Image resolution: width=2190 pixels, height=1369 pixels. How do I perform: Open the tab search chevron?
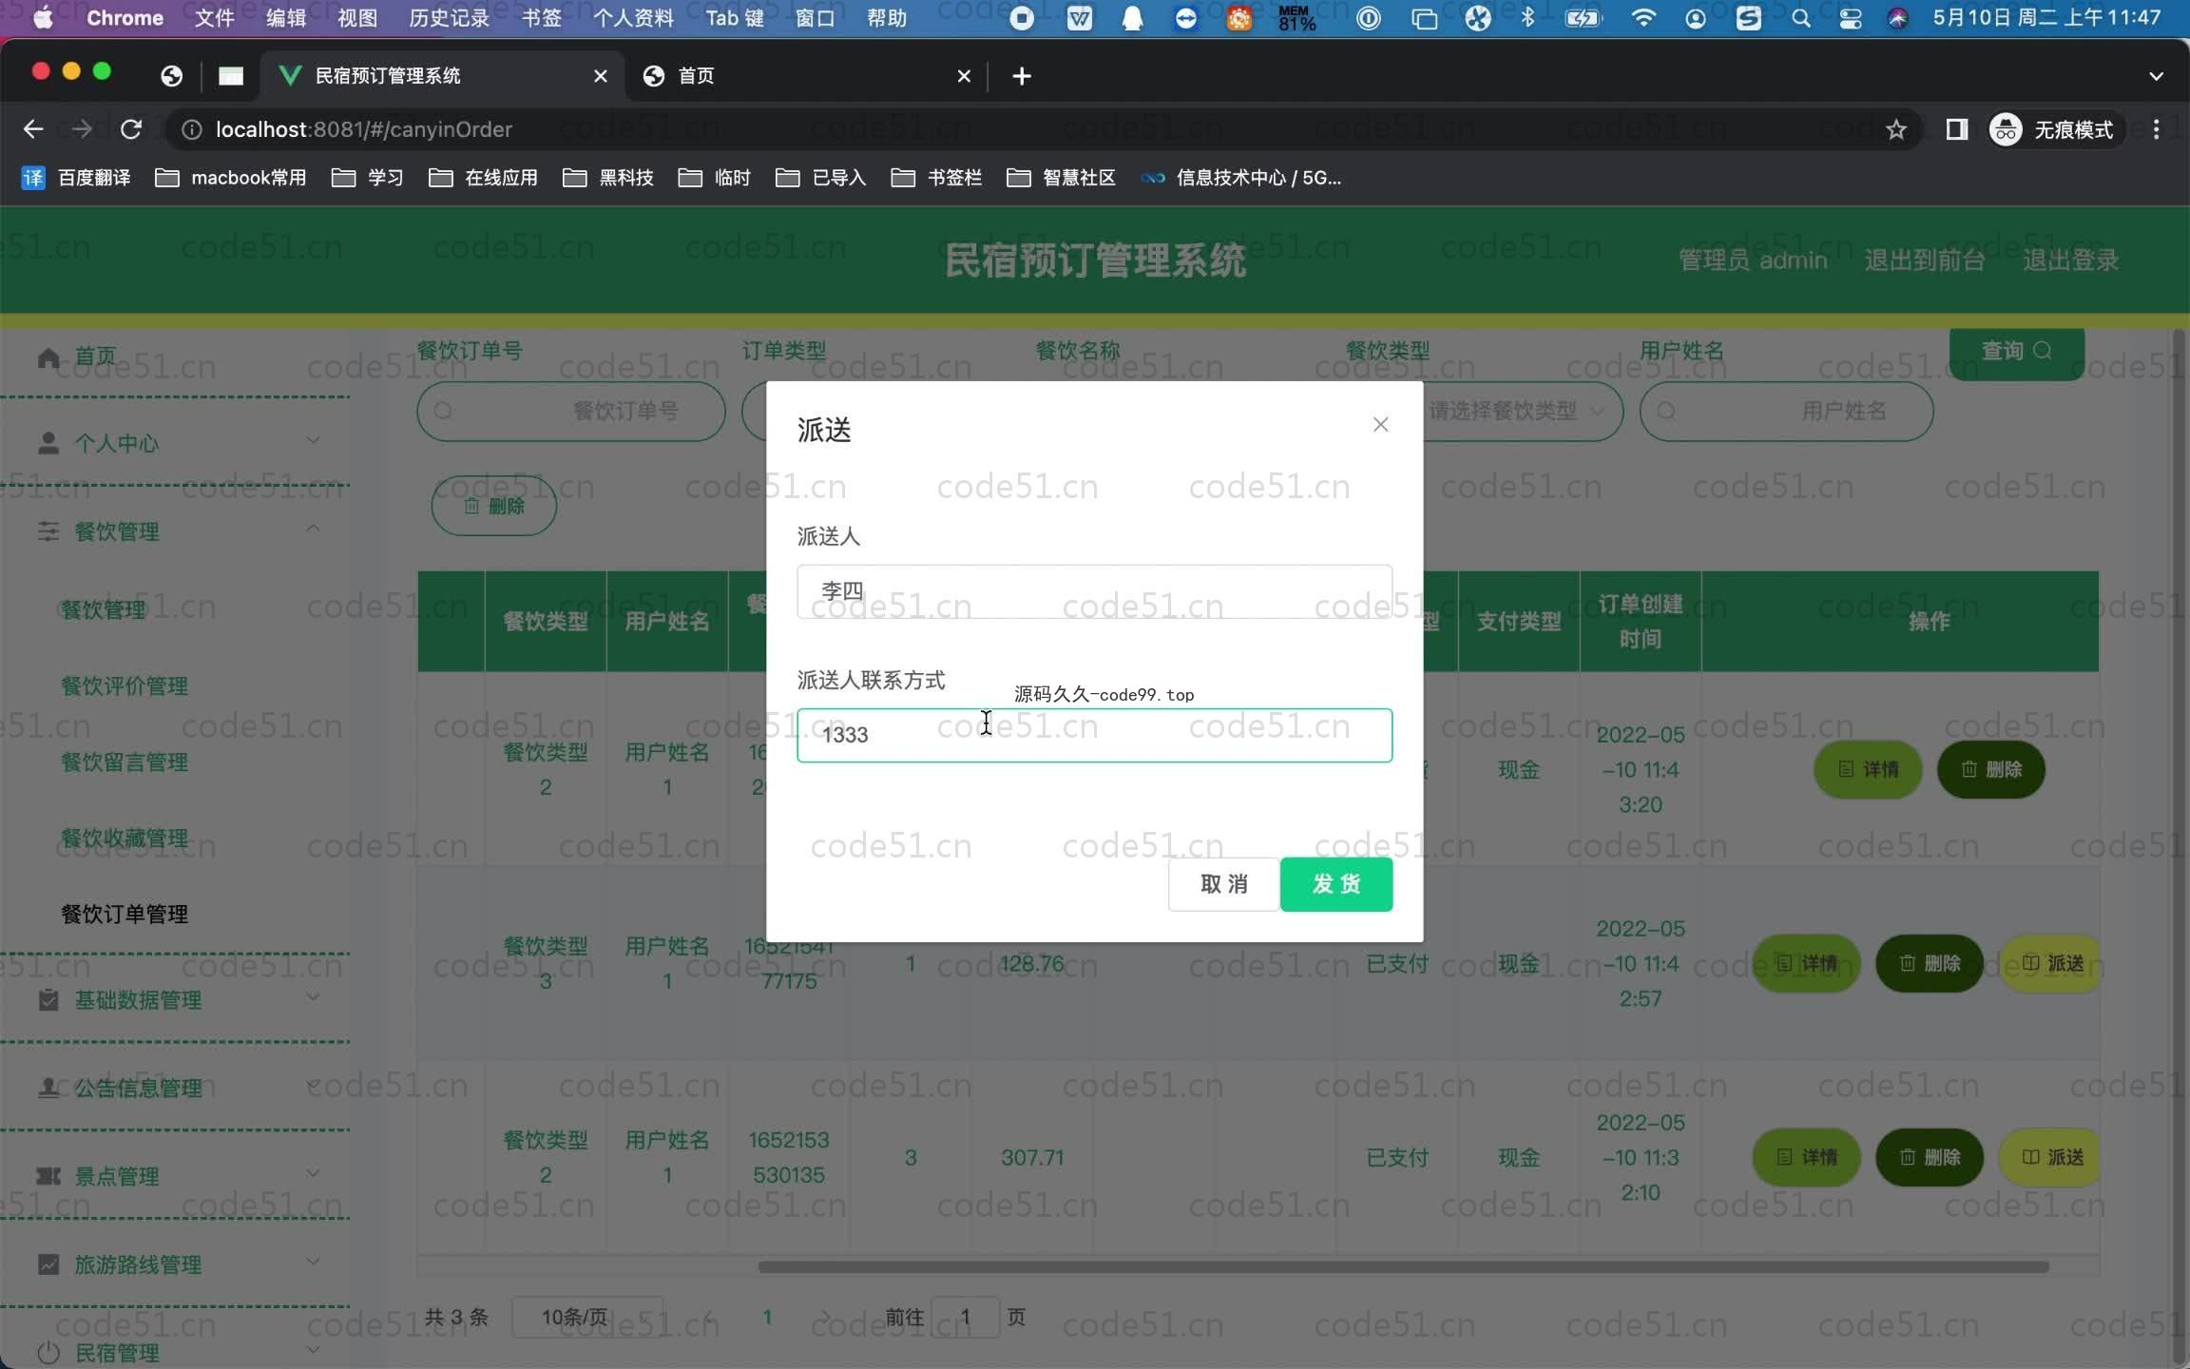pyautogui.click(x=2156, y=76)
